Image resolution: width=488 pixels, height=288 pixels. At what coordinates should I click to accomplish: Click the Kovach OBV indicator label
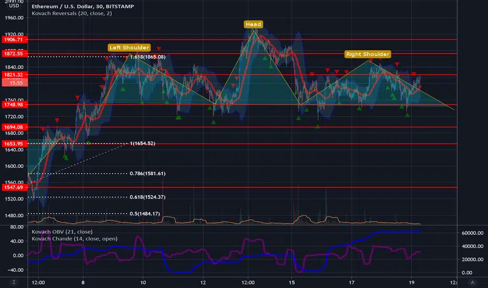click(x=62, y=231)
